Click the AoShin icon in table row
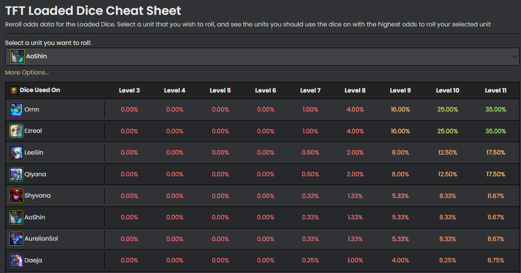521x273 pixels. [x=16, y=217]
